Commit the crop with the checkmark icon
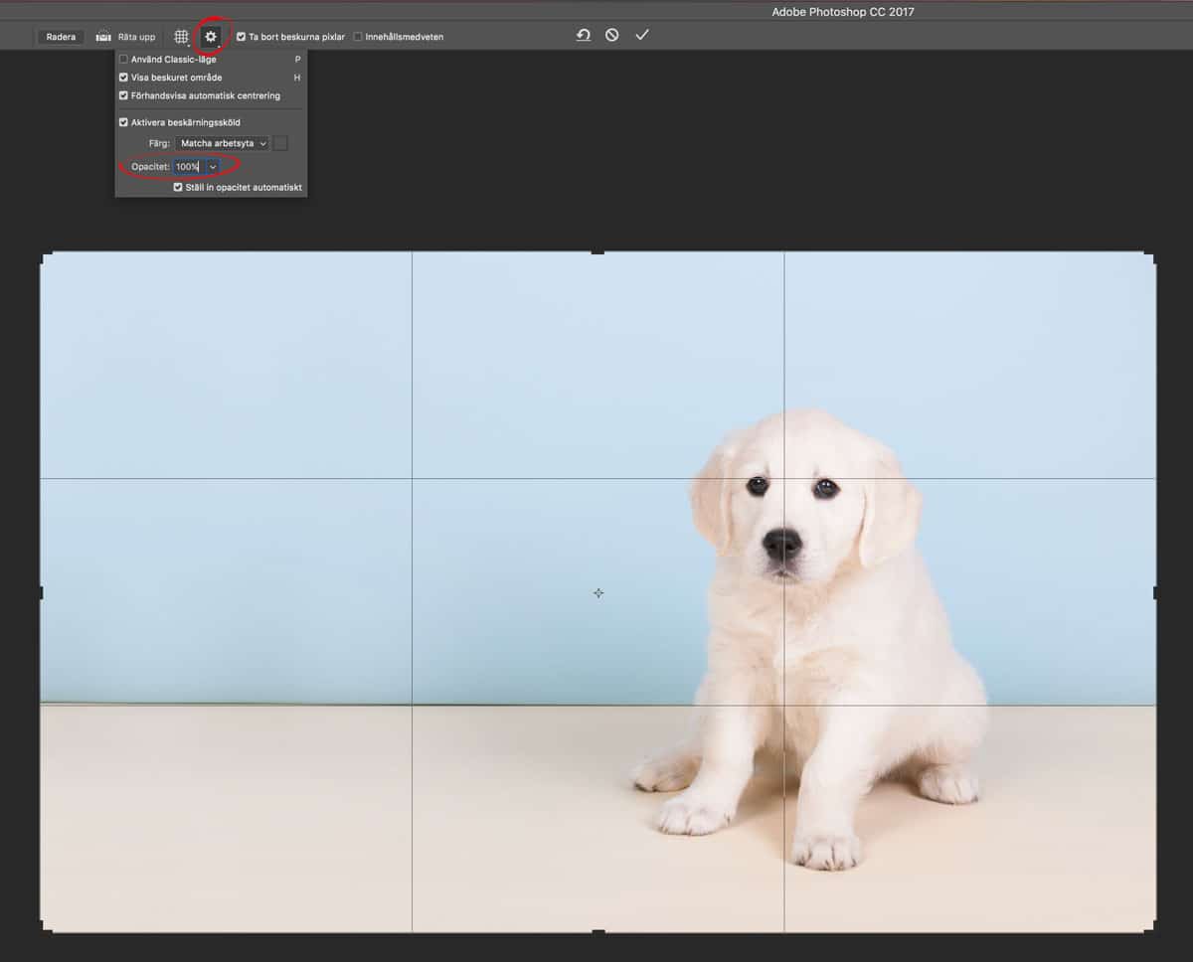 [642, 35]
